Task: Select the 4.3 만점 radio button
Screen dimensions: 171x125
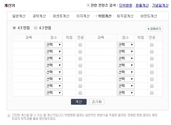Action: tap(35, 28)
